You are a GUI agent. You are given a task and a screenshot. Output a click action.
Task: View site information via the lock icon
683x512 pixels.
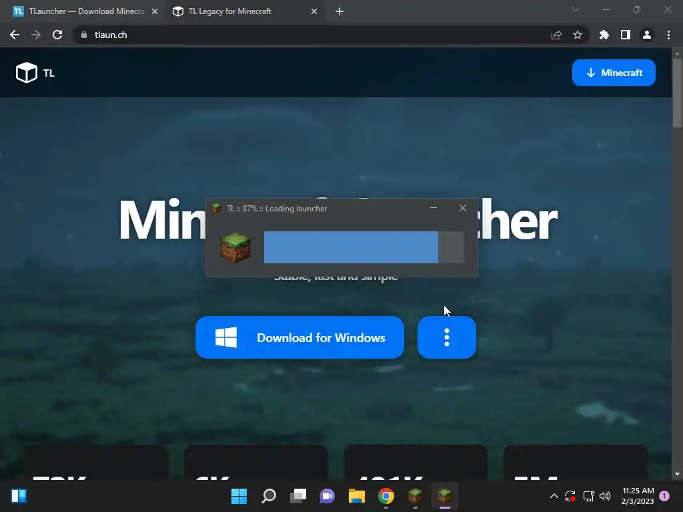[x=84, y=35]
